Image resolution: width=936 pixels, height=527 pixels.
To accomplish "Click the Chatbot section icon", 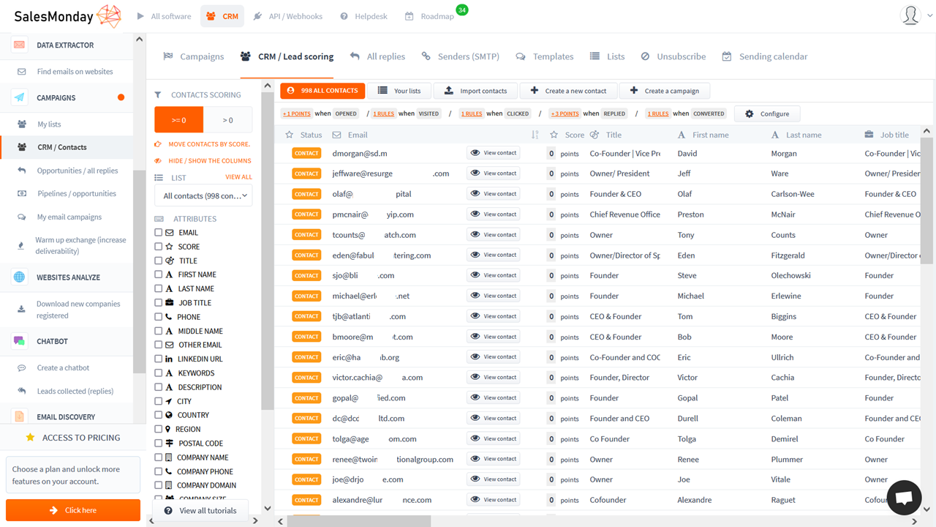I will pyautogui.click(x=19, y=341).
